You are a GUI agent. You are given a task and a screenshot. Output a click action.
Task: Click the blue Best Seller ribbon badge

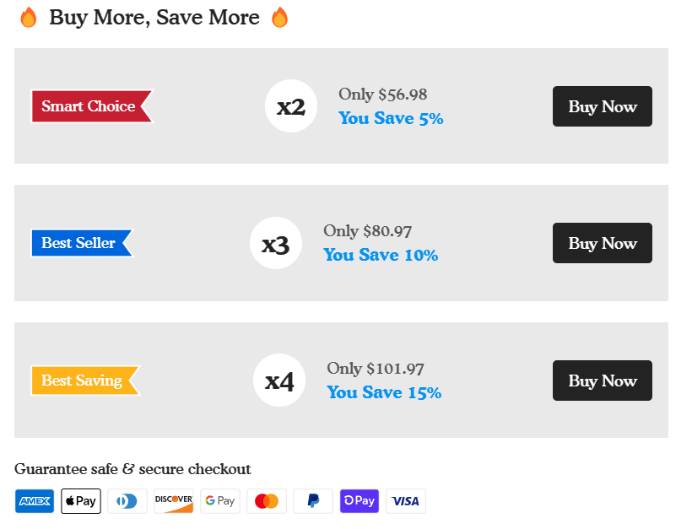click(x=82, y=243)
